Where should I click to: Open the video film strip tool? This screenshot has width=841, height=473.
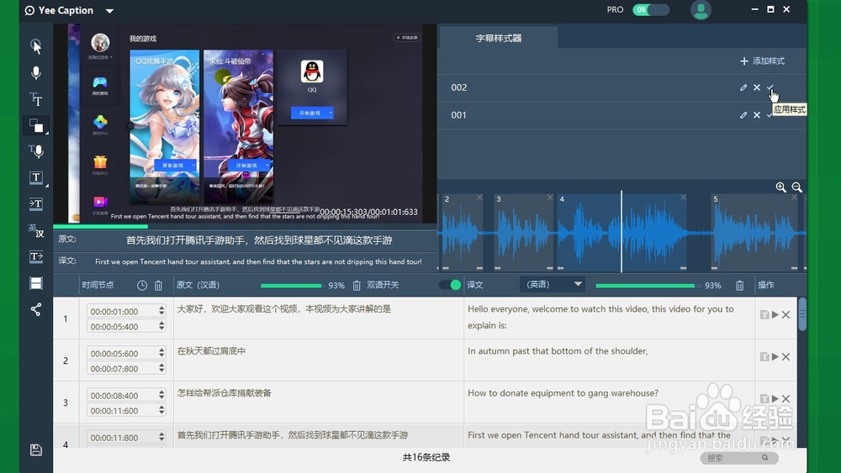tap(36, 283)
